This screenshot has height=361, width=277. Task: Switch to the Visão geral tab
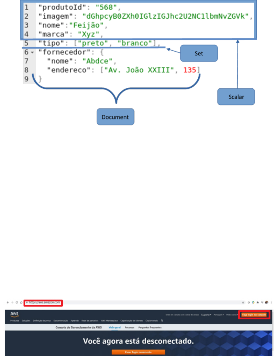115,327
